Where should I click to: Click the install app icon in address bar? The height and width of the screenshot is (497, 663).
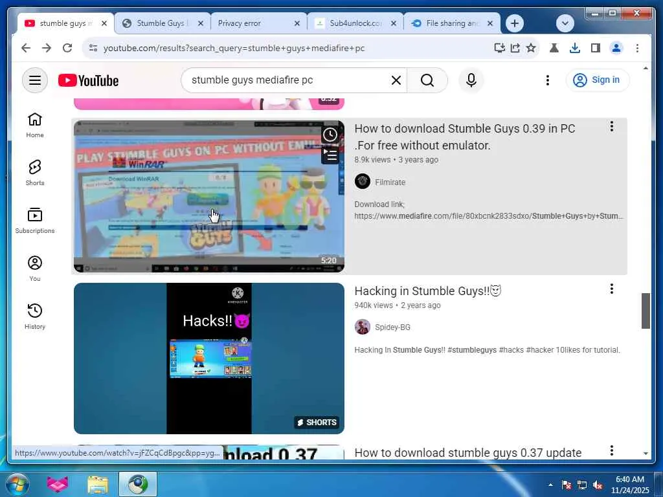[x=500, y=48]
